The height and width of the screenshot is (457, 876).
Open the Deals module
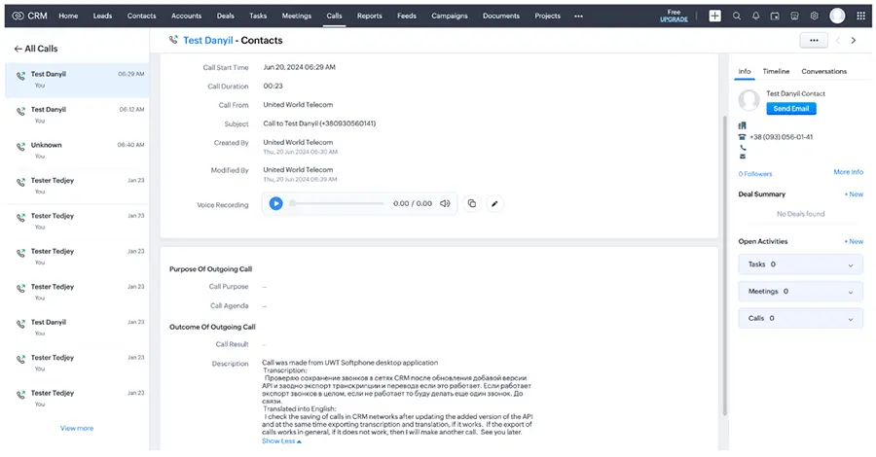[x=225, y=16]
